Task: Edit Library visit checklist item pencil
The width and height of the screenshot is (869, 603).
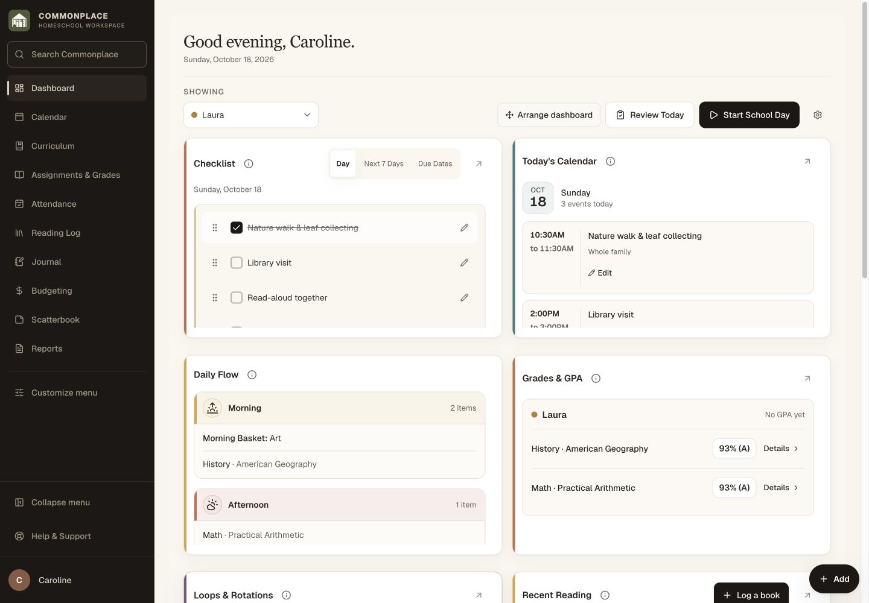Action: pyautogui.click(x=464, y=262)
